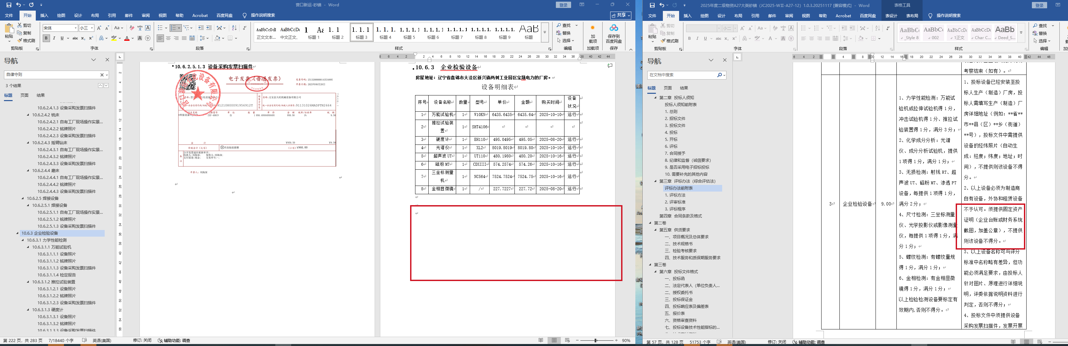Click red font color button in left window

[127, 38]
